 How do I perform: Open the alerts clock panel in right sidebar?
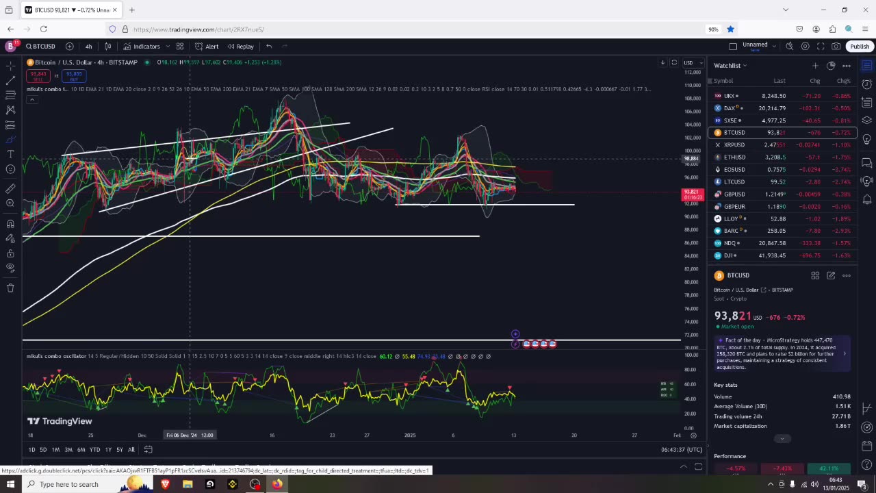coord(866,84)
